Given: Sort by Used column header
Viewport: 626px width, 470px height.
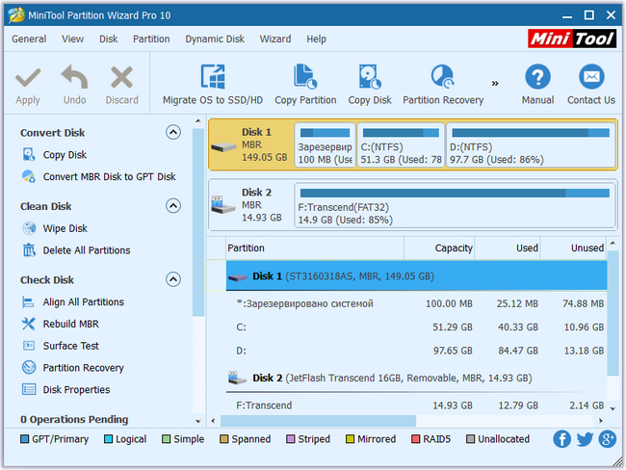Looking at the screenshot, I should 507,248.
